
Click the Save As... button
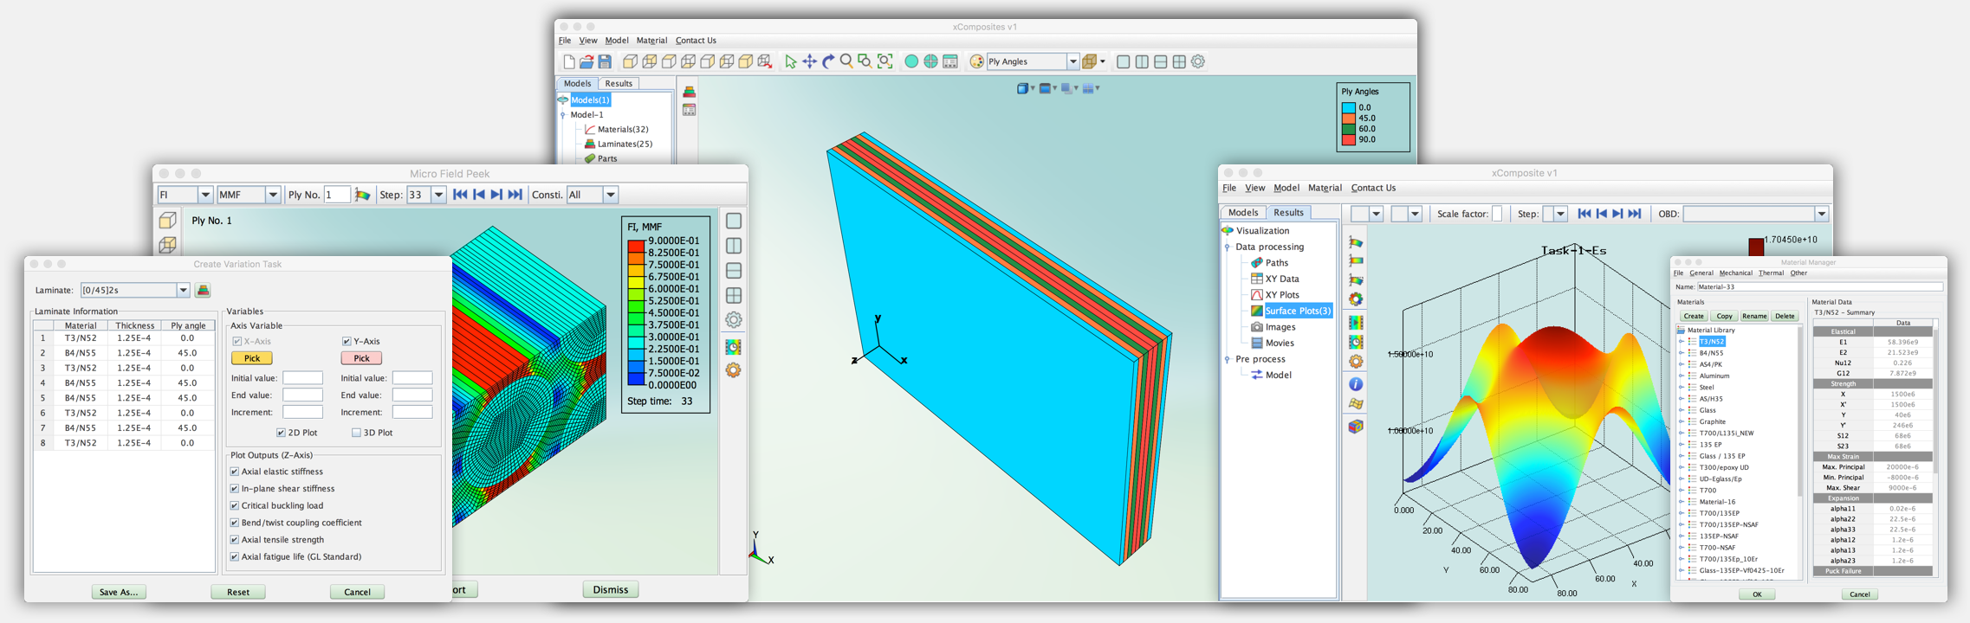(x=119, y=592)
